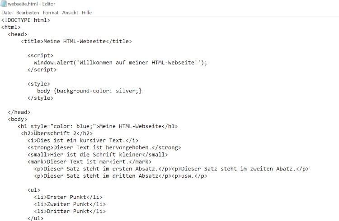Open the Bearbeiten menu
This screenshot has height=221, width=339.
28,13
